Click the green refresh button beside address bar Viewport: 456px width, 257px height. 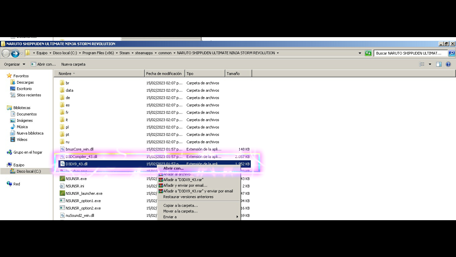[368, 53]
